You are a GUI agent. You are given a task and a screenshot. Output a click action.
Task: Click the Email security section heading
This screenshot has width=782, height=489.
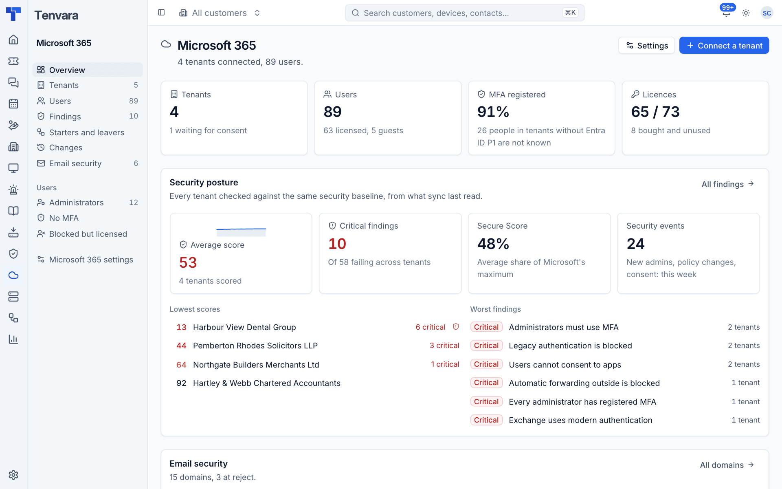[x=198, y=463]
